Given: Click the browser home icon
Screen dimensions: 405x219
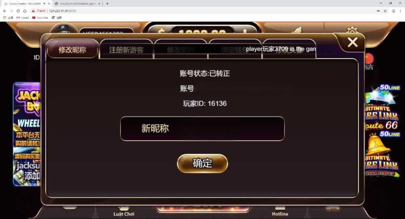Looking at the screenshot, I should tap(25, 11).
